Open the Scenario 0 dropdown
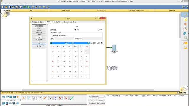 click(x=98, y=97)
